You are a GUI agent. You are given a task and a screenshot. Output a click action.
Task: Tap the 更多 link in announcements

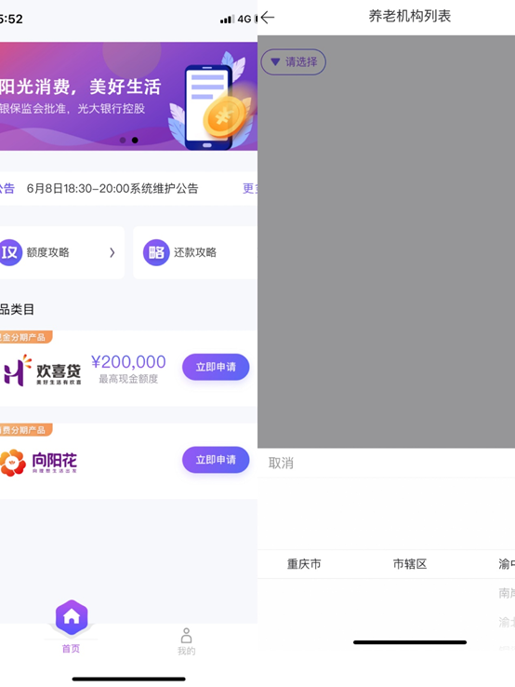pyautogui.click(x=250, y=188)
